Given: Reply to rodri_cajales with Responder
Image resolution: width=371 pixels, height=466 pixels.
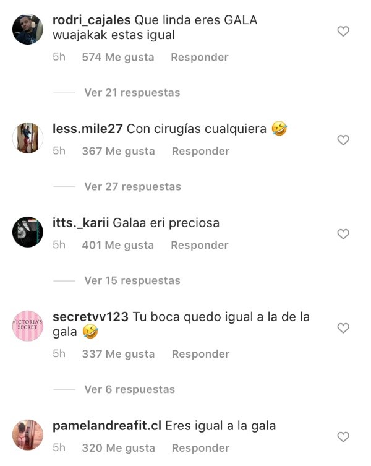Looking at the screenshot, I should click(200, 57).
